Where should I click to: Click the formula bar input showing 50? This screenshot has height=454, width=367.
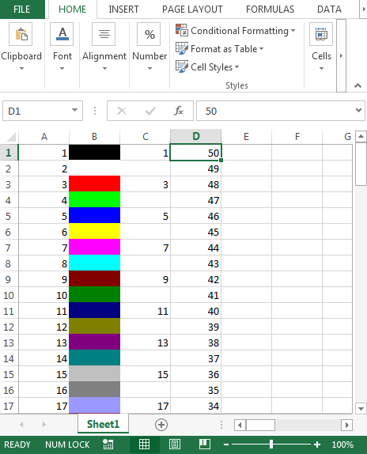276,111
